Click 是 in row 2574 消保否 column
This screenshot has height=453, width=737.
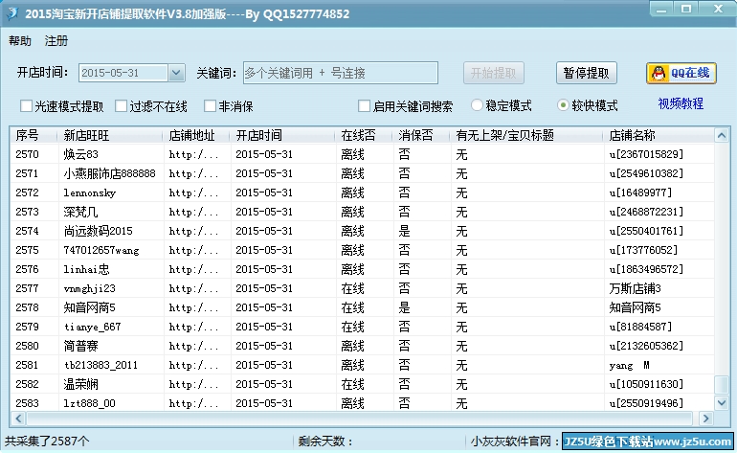click(404, 231)
